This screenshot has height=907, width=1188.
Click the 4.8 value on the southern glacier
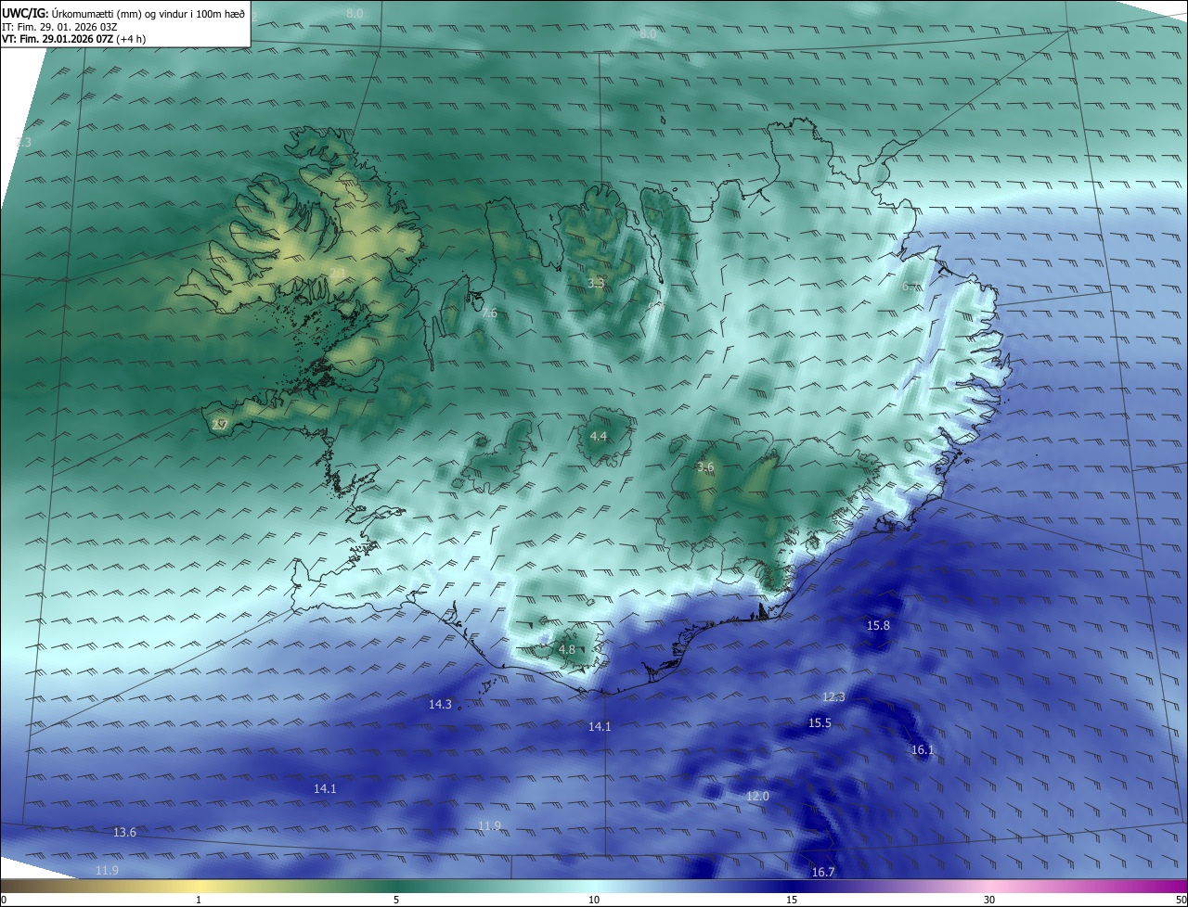click(567, 649)
